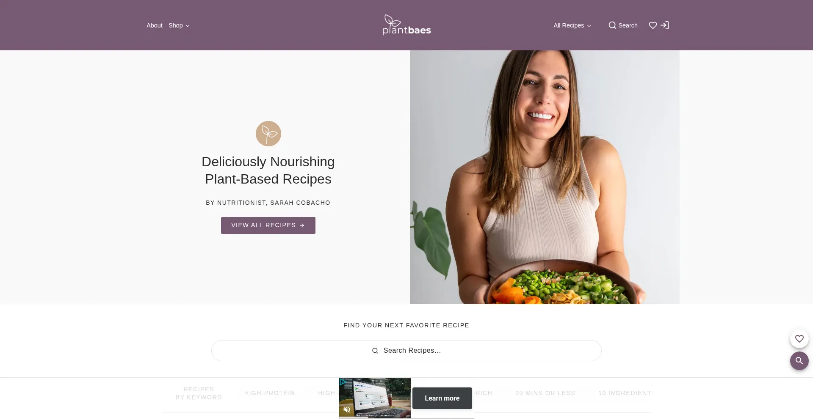Click the round leaf emblem above headline
This screenshot has height=420, width=813.
point(268,134)
